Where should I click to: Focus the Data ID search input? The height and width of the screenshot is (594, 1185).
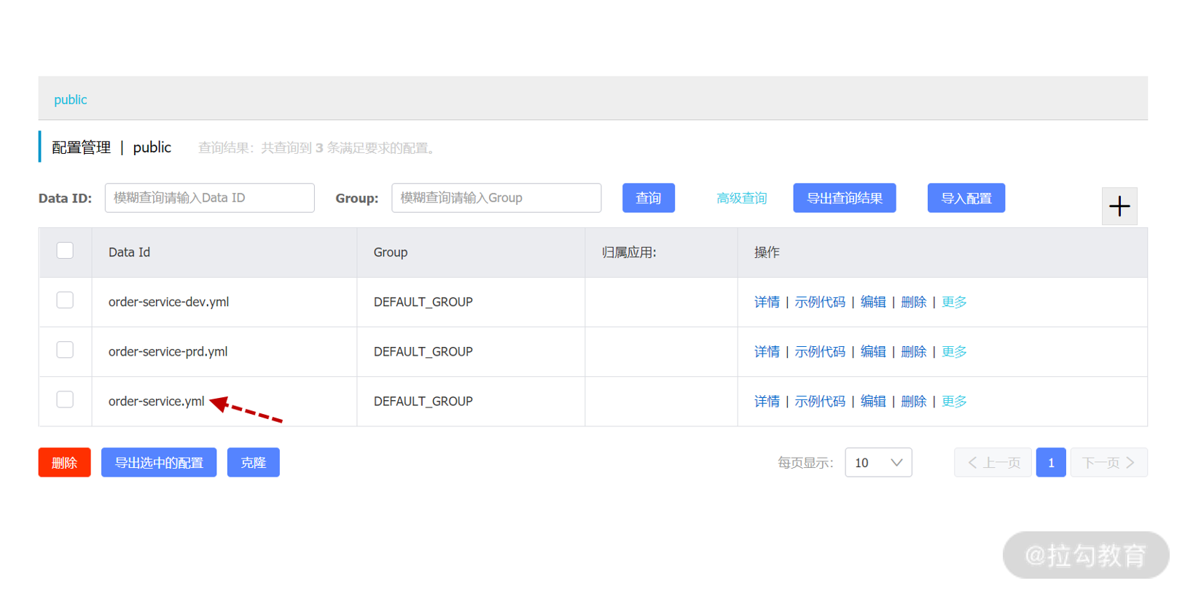point(210,198)
